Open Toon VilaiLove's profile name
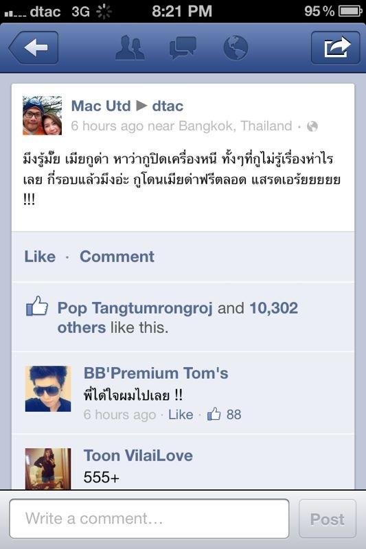 (x=138, y=456)
